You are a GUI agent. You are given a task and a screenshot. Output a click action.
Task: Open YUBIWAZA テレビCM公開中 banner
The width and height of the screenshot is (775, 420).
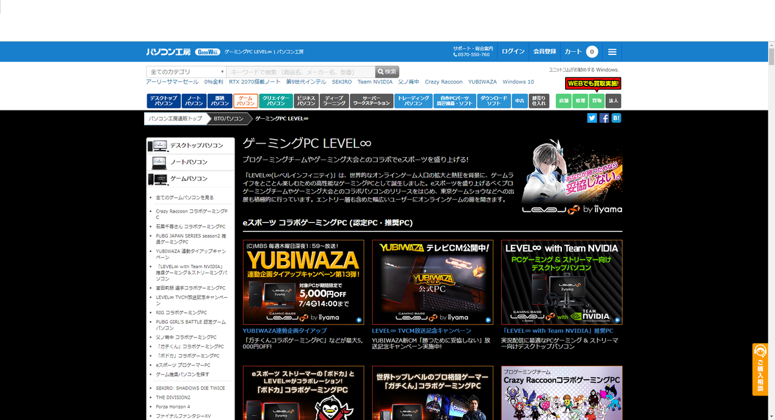click(x=433, y=282)
